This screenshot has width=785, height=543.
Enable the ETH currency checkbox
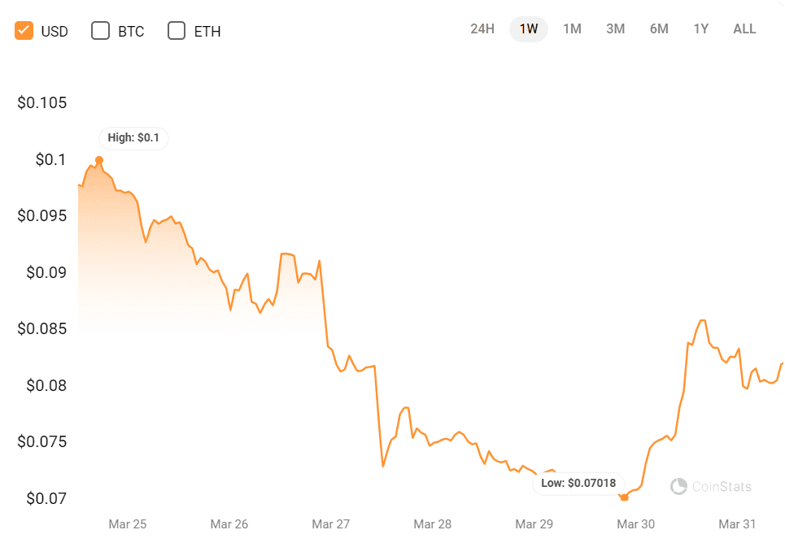tap(177, 30)
